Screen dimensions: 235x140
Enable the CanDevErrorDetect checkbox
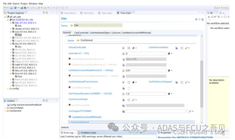(x=182, y=48)
